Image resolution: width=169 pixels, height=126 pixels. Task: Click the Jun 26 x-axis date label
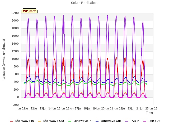pos(153,108)
